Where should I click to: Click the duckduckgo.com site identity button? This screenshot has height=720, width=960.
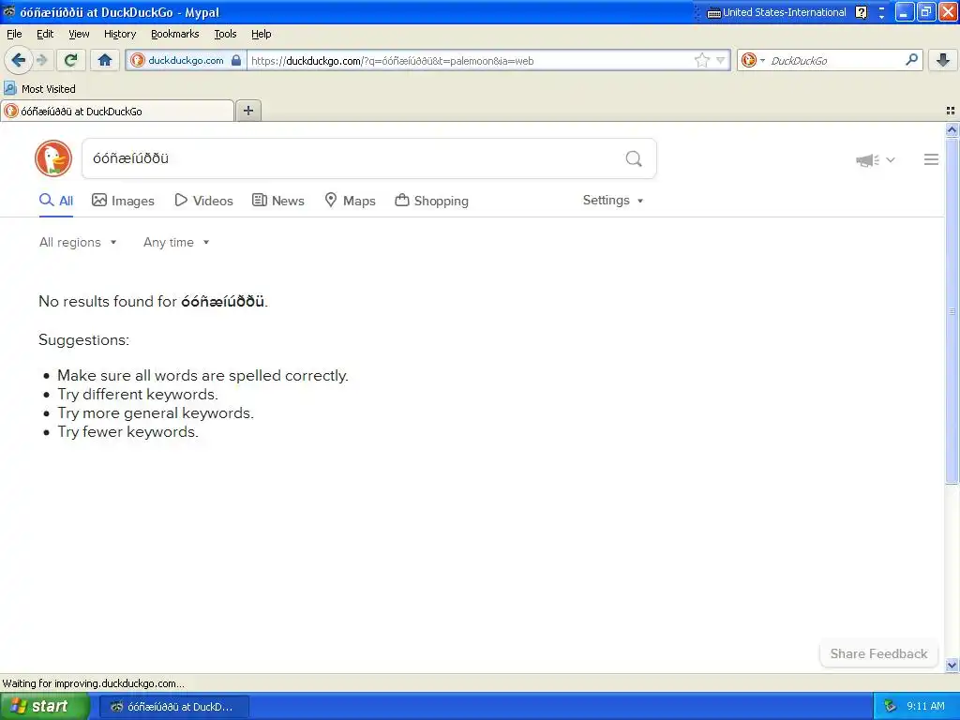pyautogui.click(x=186, y=60)
